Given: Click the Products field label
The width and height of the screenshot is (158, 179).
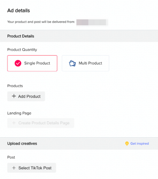Looking at the screenshot, I should click(x=15, y=86).
